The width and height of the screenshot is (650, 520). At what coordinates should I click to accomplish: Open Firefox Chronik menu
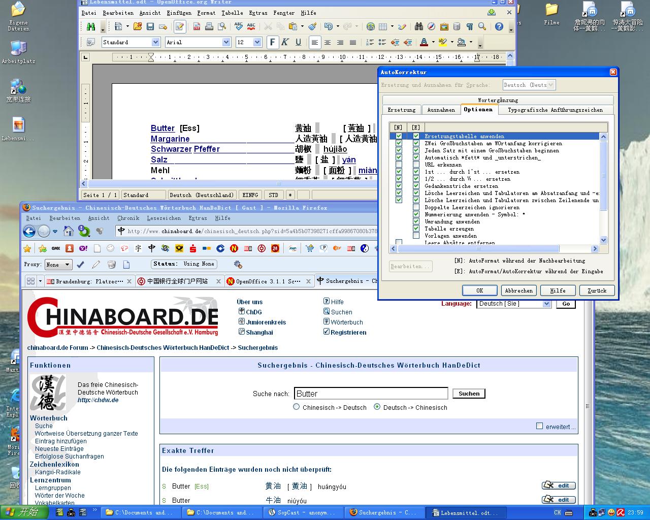click(128, 218)
